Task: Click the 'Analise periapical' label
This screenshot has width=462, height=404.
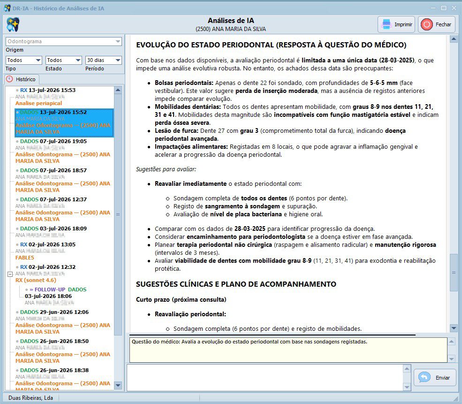Action: tap(38, 103)
